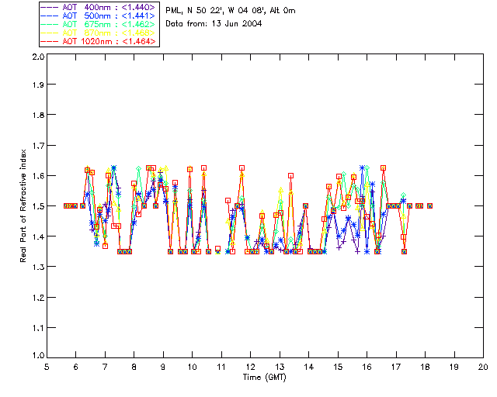Click the 15 x-axis tick label
This screenshot has height=397, width=497.
coord(338,367)
